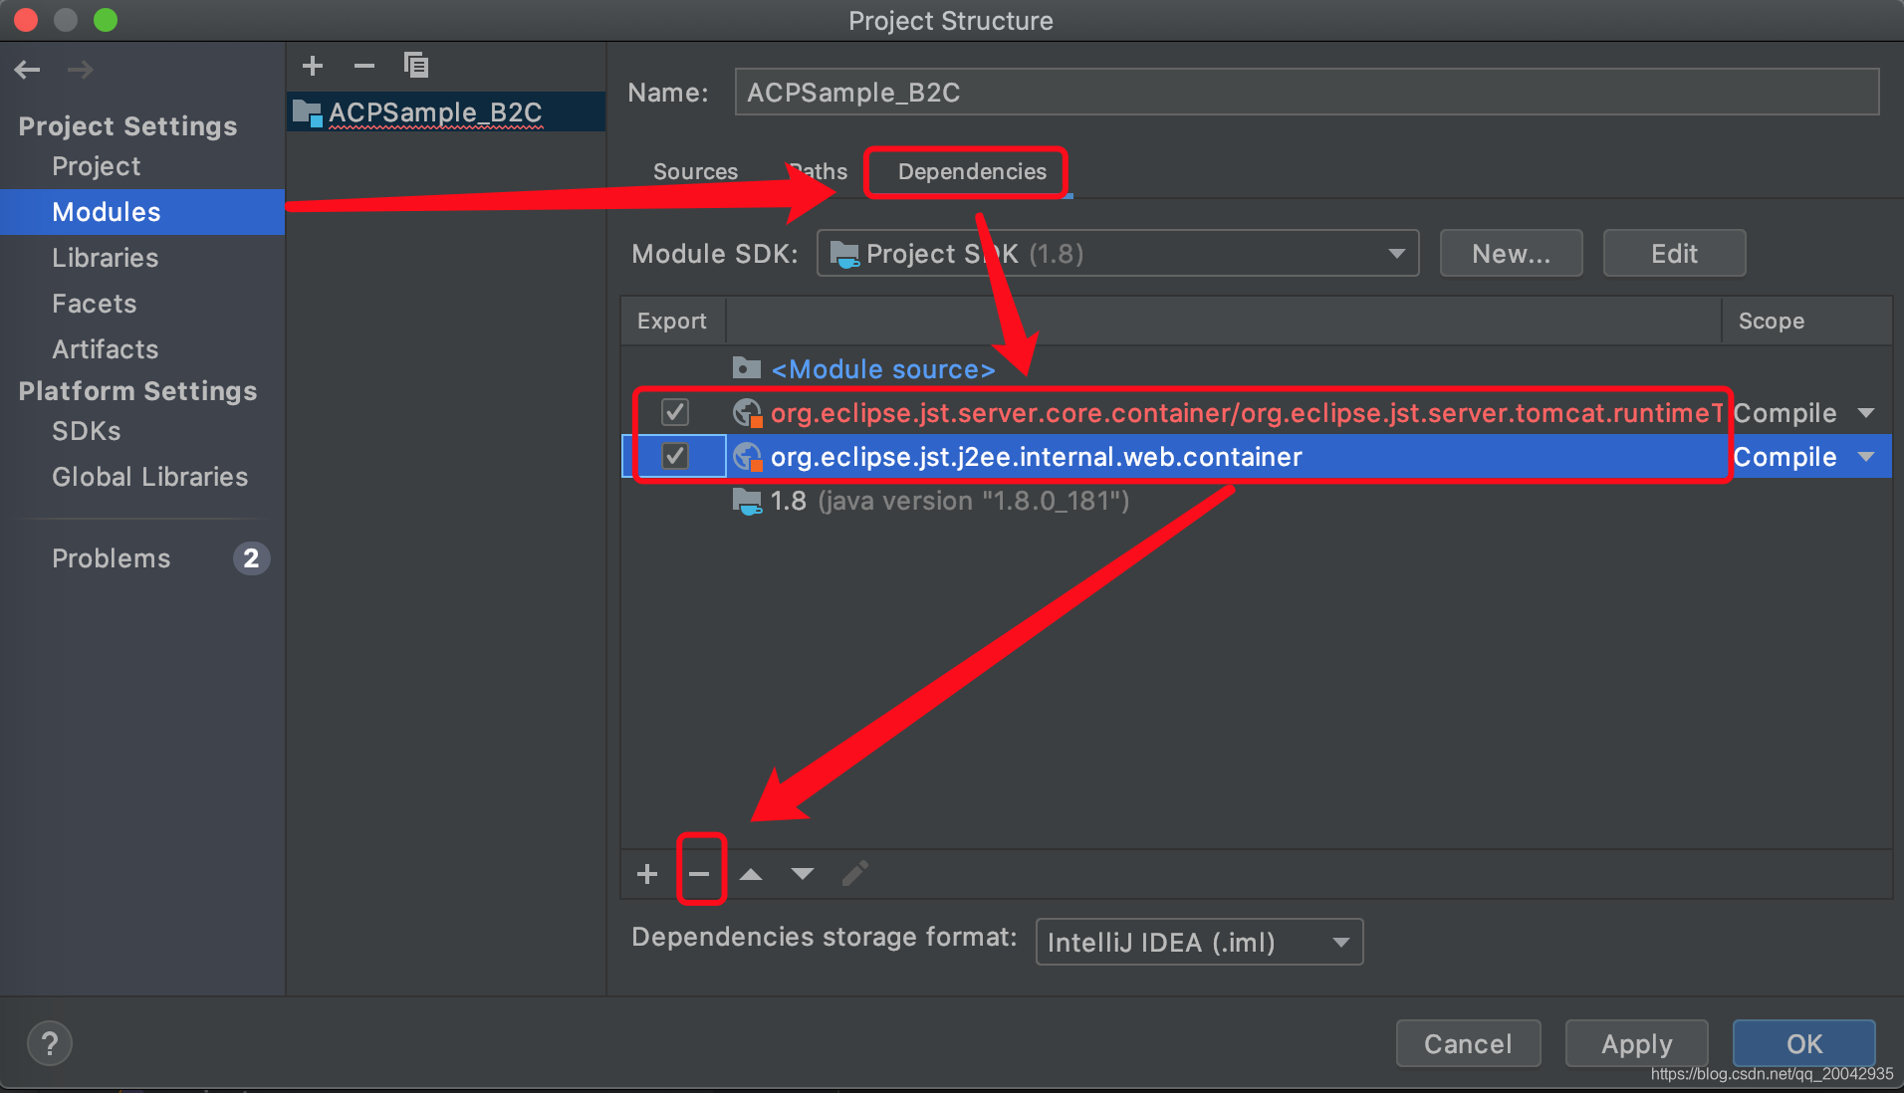Add a dependency with the plus icon

pos(647,874)
